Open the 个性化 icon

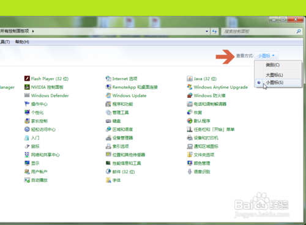[27, 112]
